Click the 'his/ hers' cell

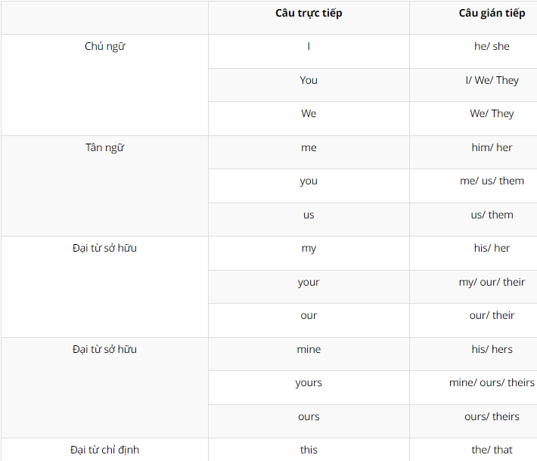492,349
